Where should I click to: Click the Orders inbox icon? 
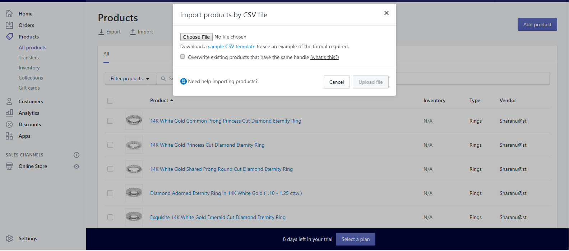coord(9,25)
